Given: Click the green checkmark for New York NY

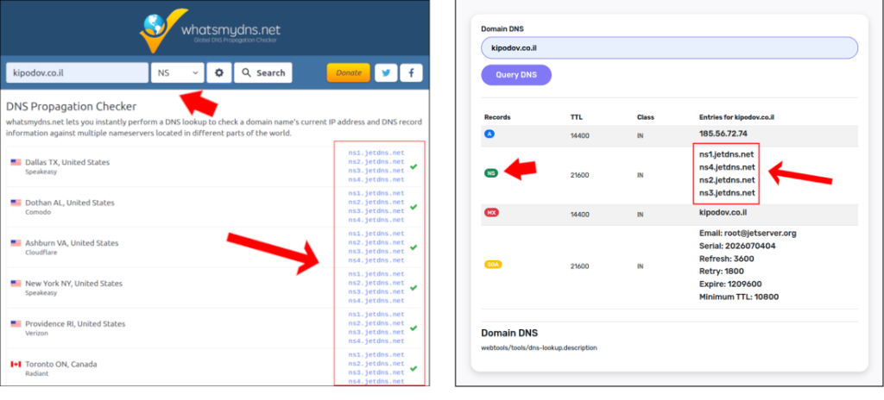Looking at the screenshot, I should (414, 287).
